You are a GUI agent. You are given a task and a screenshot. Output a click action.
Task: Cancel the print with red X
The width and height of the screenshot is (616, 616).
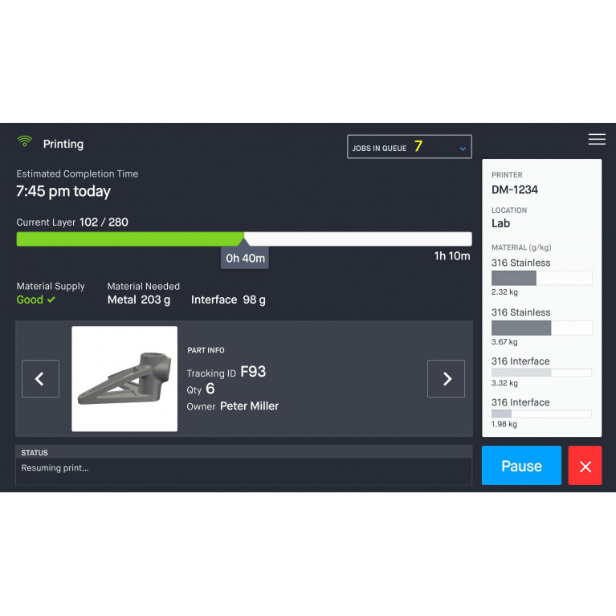585,465
